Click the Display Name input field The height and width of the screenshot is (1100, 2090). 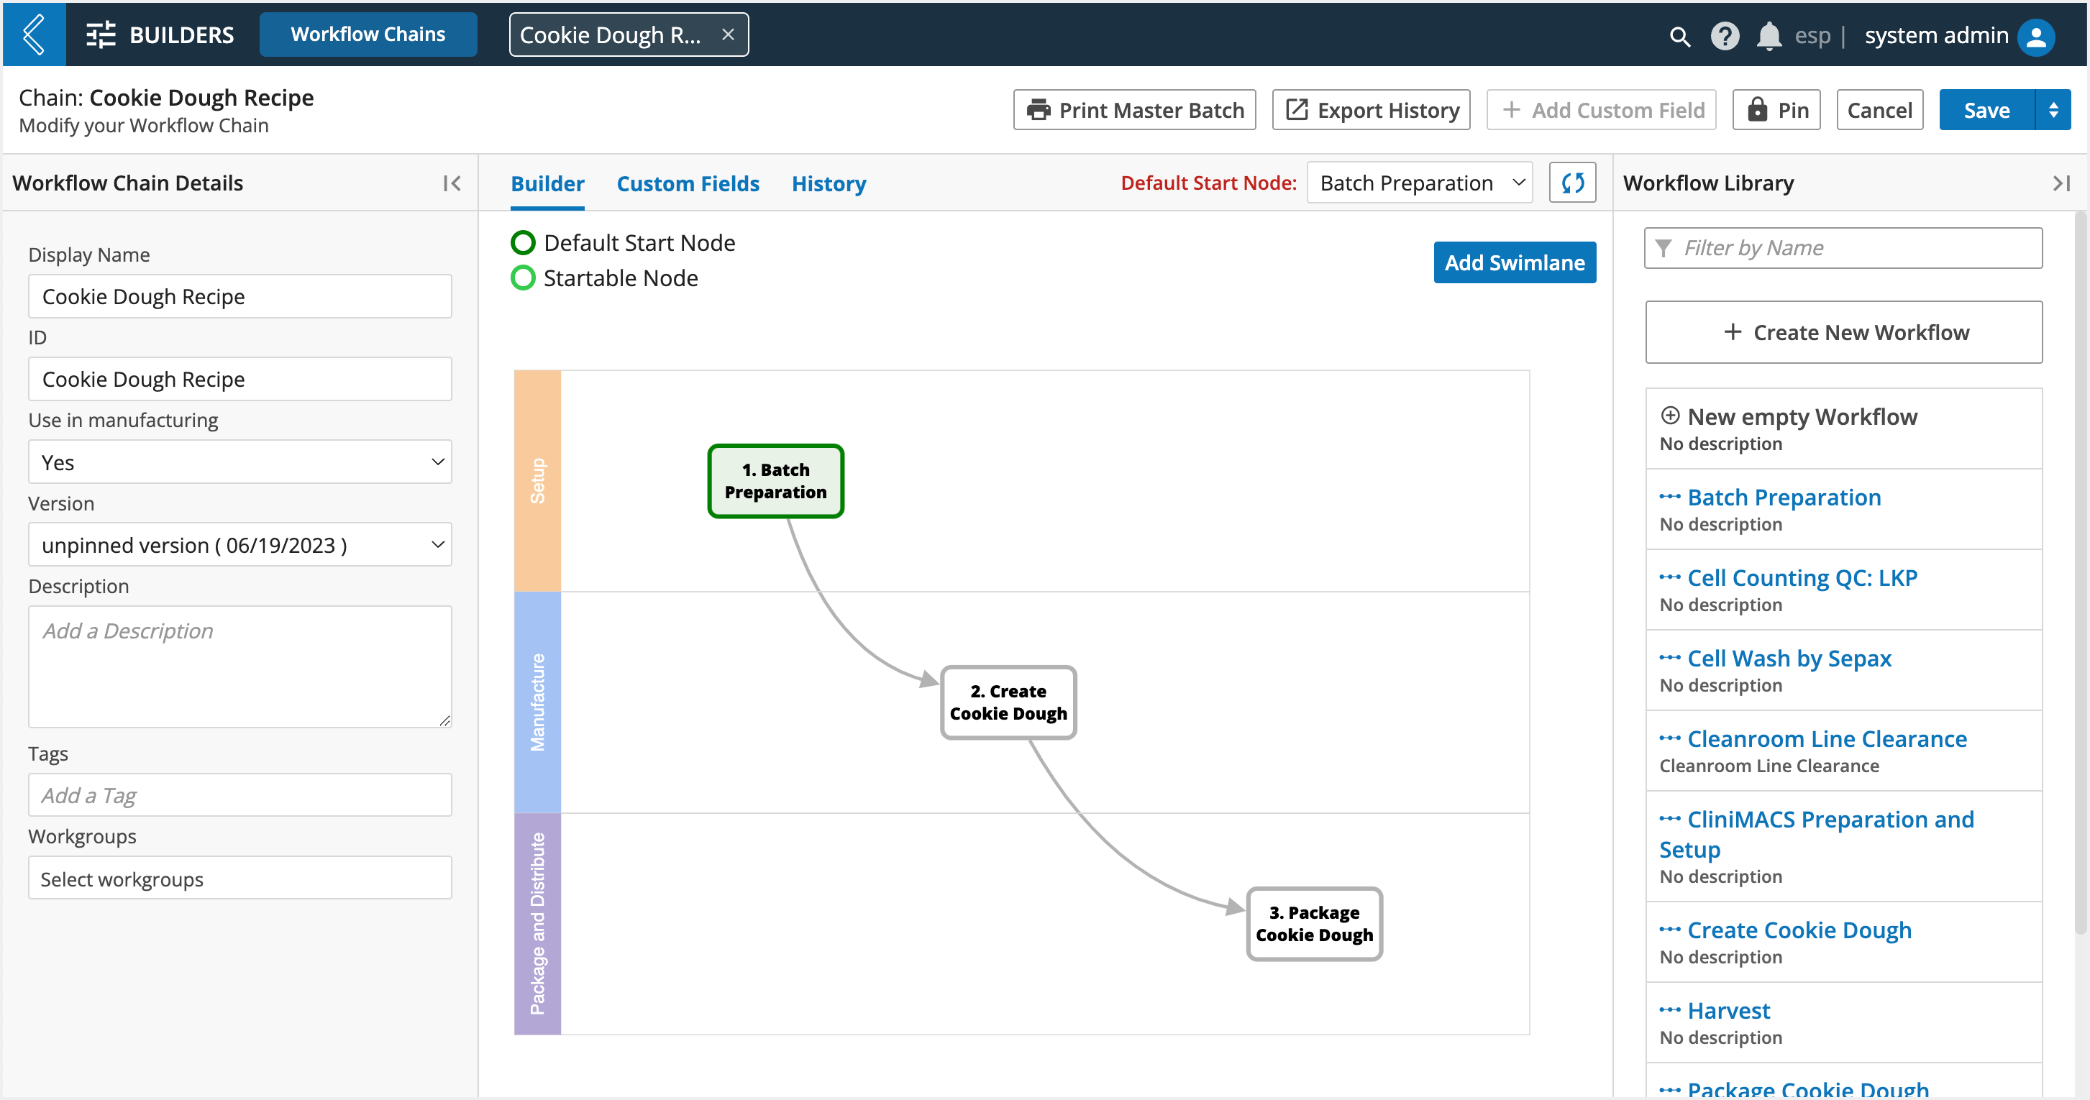pos(240,296)
